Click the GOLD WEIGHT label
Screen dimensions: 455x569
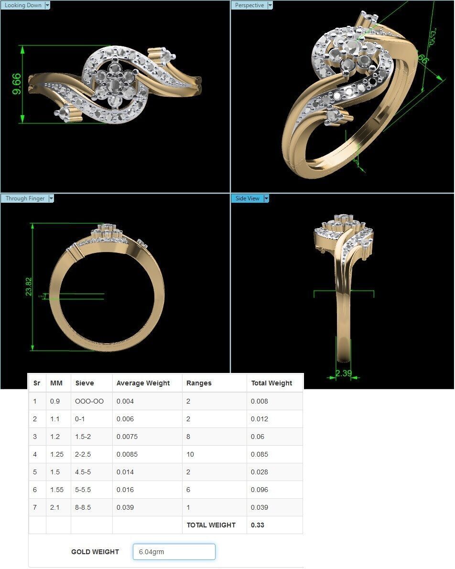click(x=95, y=552)
